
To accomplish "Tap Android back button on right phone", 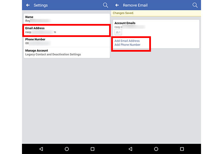I will [x=130, y=149].
